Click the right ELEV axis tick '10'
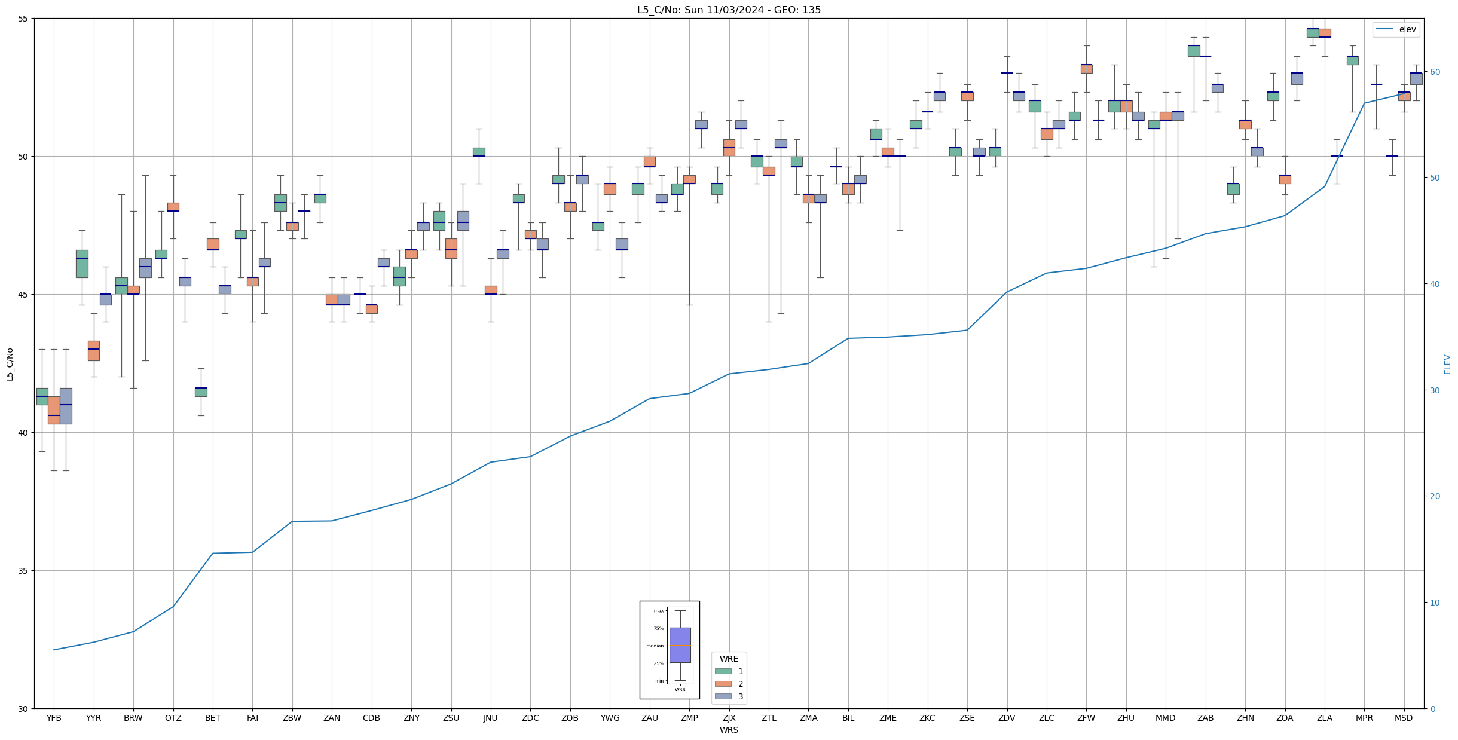Viewport: 1458px width, 740px height. click(1435, 603)
